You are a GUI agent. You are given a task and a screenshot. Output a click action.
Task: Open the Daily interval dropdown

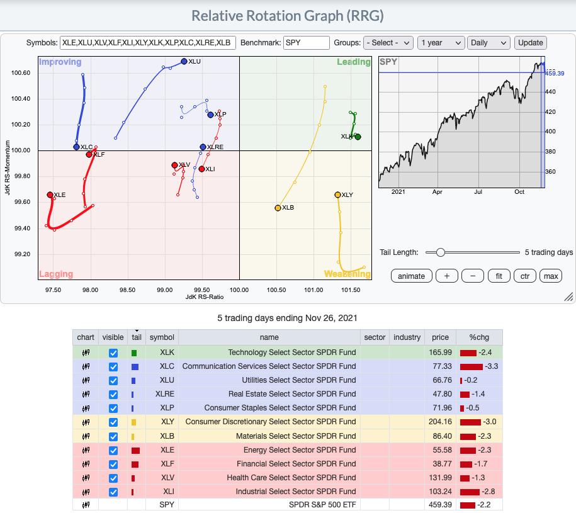(x=488, y=43)
